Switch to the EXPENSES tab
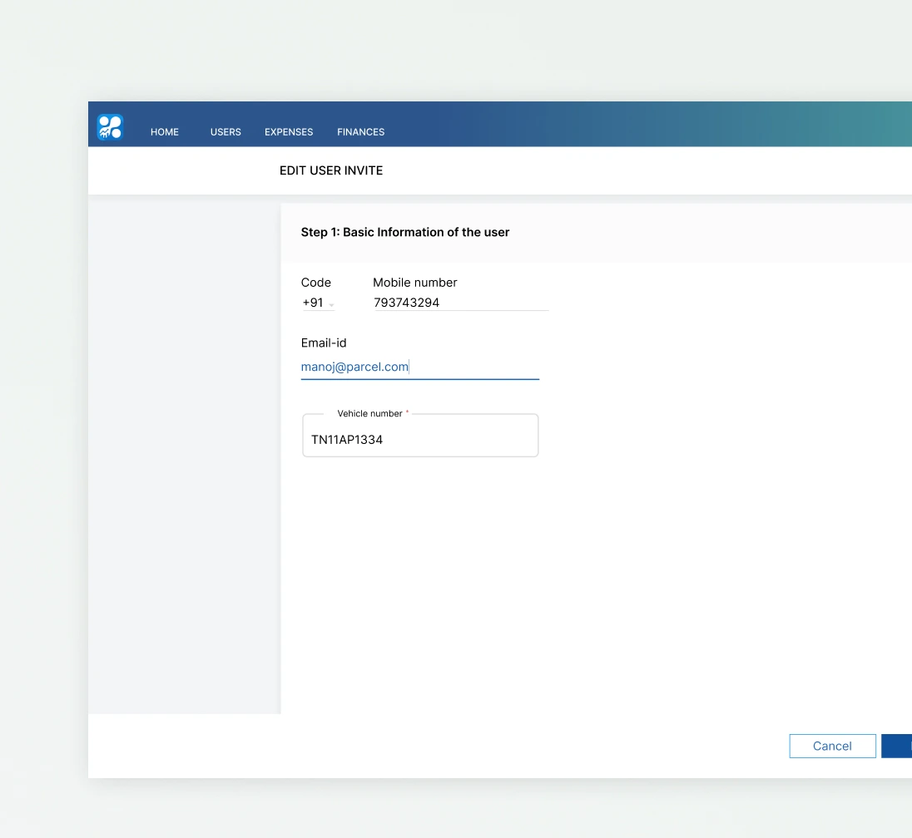Viewport: 912px width, 838px height. click(289, 131)
